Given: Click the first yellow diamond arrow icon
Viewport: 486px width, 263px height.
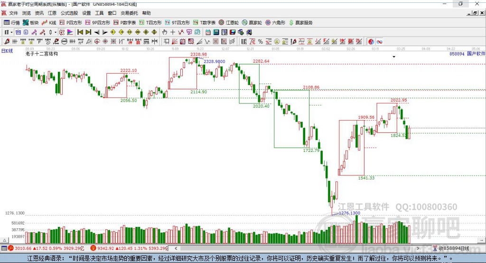Looking at the screenshot, I should point(113,32).
